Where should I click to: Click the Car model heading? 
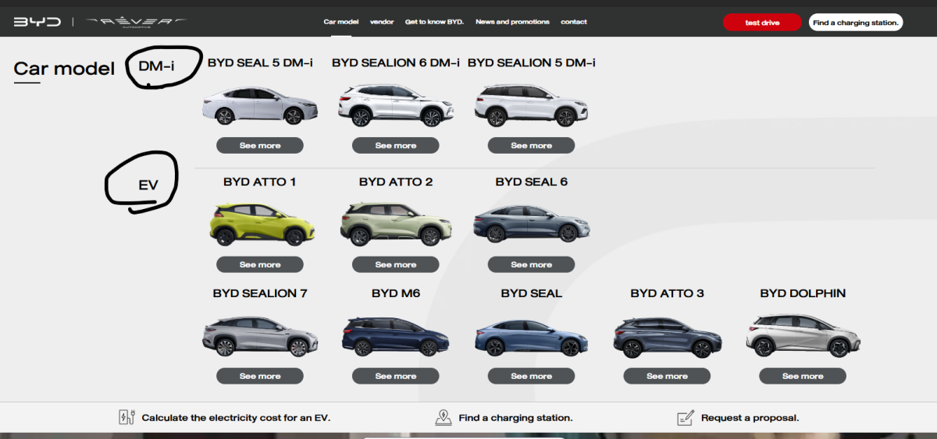point(64,69)
